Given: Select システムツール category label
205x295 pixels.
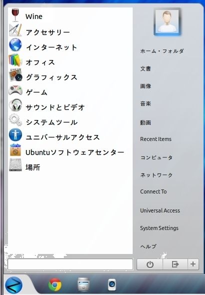Looking at the screenshot, I should [x=51, y=122].
